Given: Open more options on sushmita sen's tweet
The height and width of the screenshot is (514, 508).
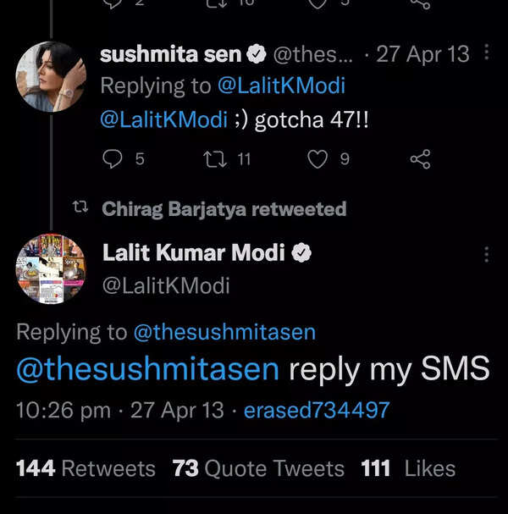Looking at the screenshot, I should pyautogui.click(x=486, y=53).
